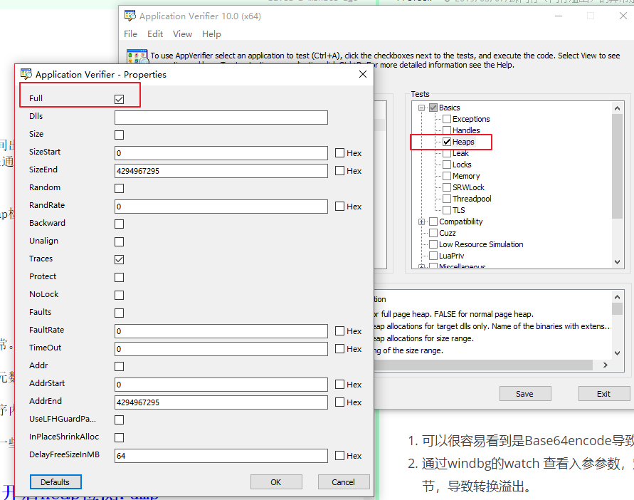Enable the Faults checkbox
Viewport: 634px width, 500px height.
pyautogui.click(x=120, y=313)
